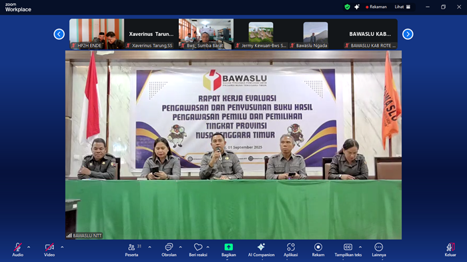Expand participants options arrow beside Peserta
This screenshot has width=467, height=262.
click(x=149, y=247)
